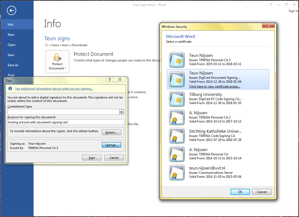
Task: Click the Protect Document lock icon
Action: (x=57, y=58)
